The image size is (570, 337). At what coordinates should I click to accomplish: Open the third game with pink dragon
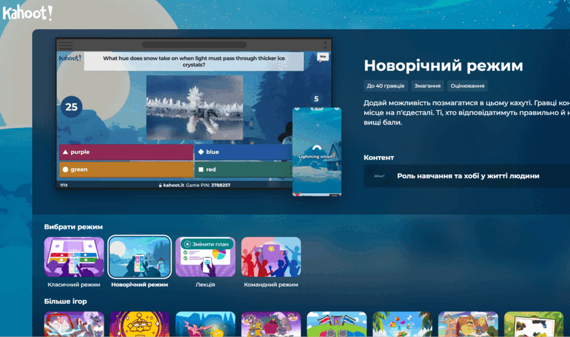[206, 324]
